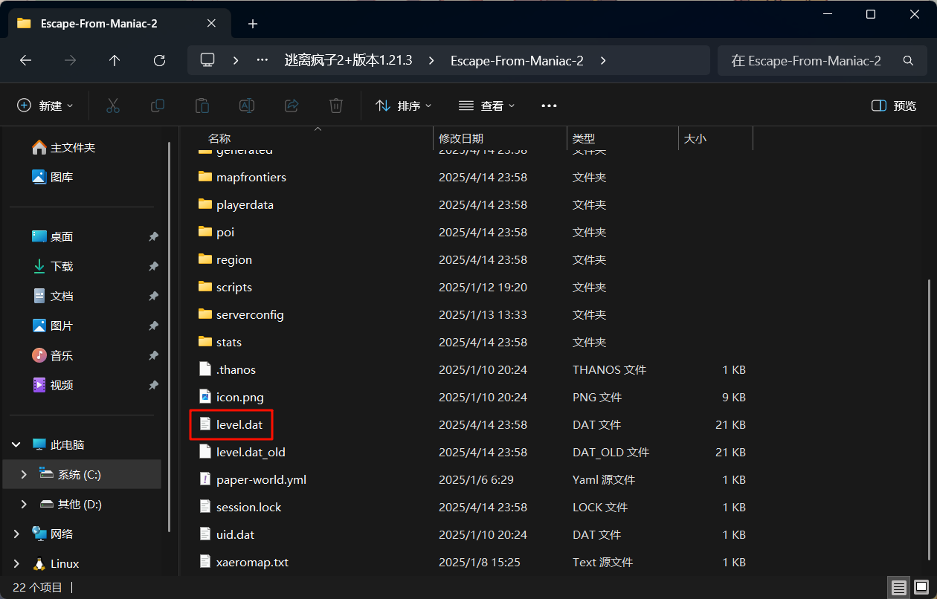Click the Delete trash can icon

336,106
